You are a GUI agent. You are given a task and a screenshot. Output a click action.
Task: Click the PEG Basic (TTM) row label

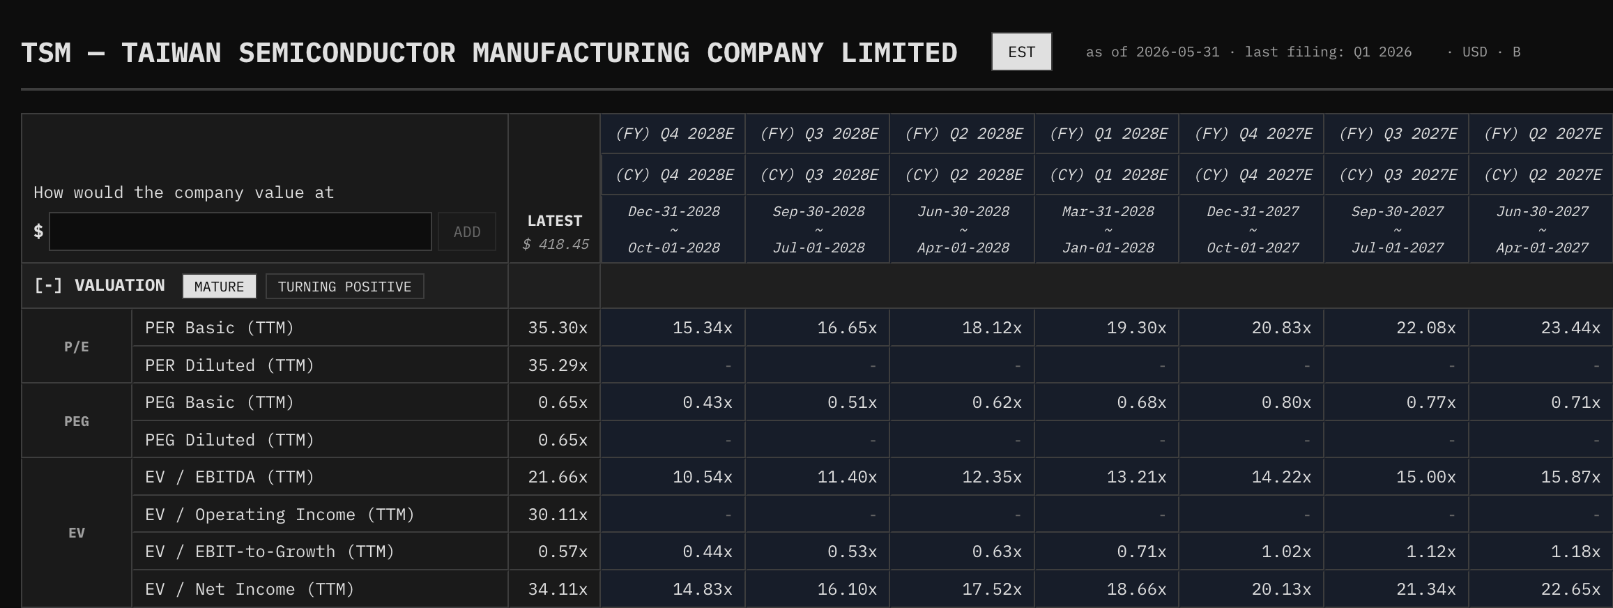220,402
